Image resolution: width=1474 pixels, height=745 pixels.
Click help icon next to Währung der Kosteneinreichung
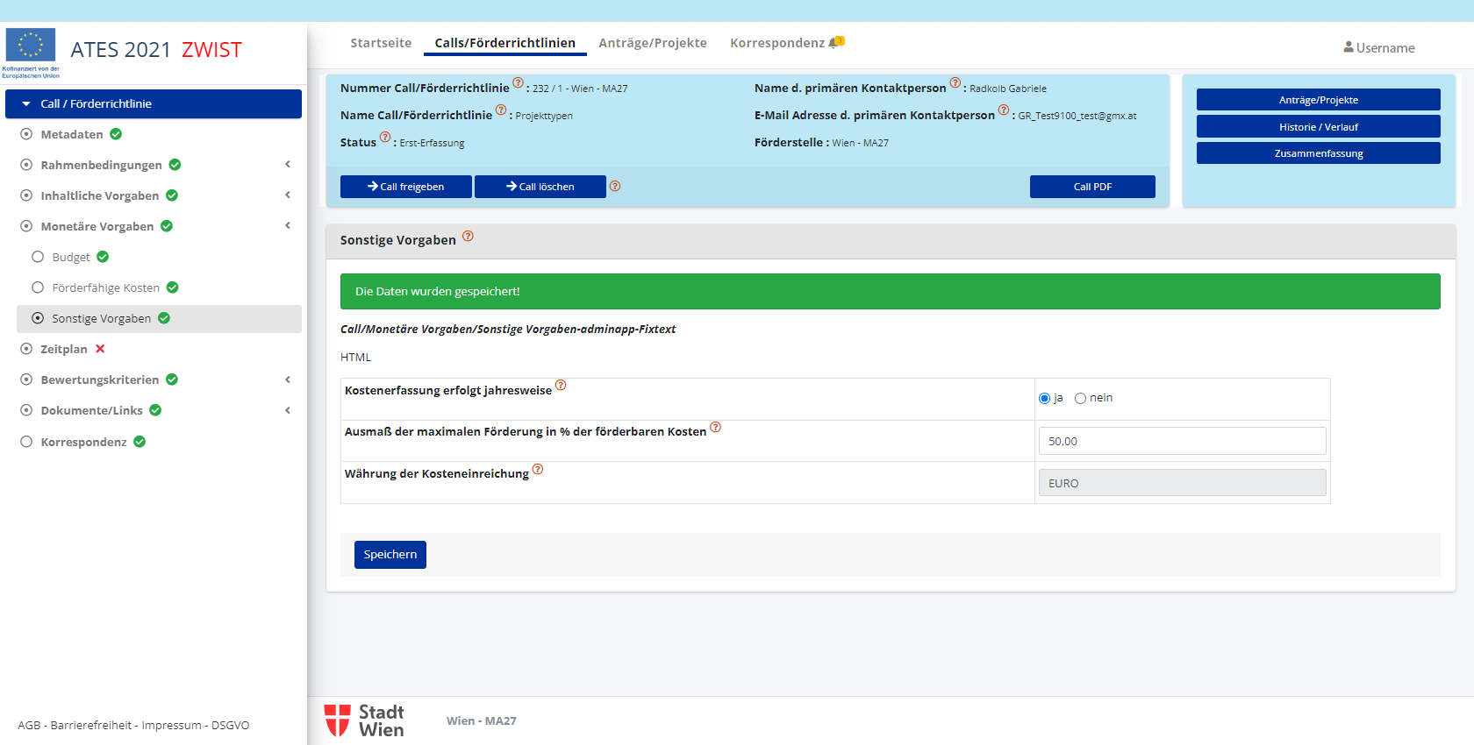click(538, 470)
